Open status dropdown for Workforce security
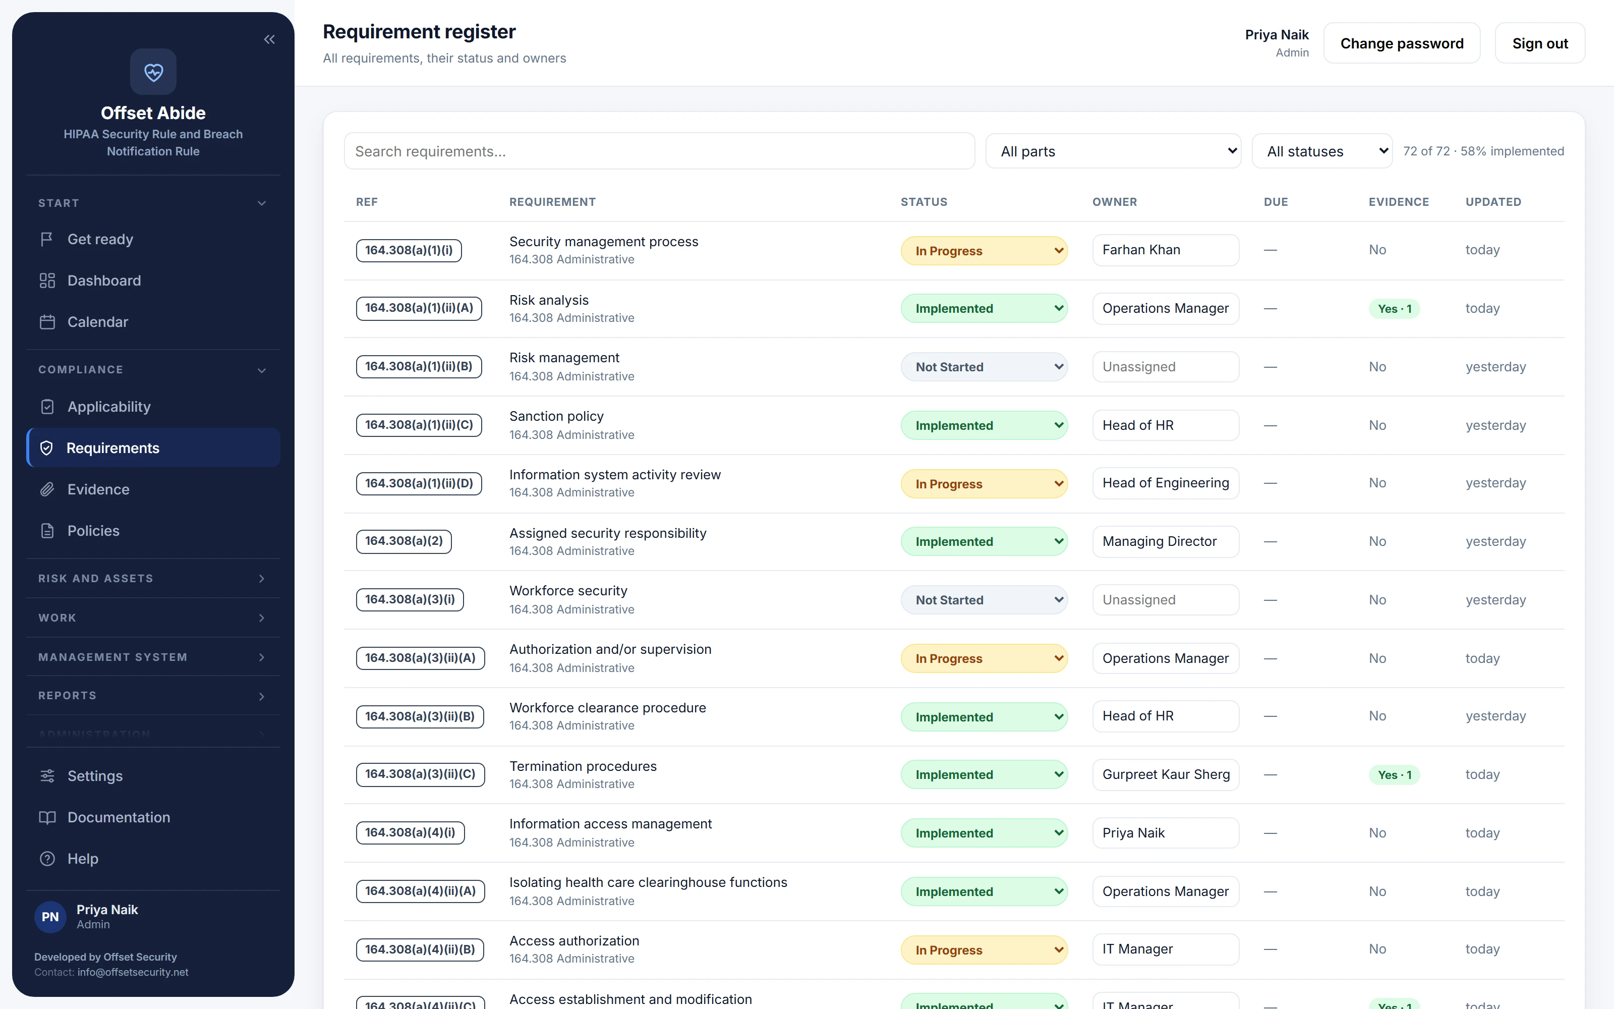 click(984, 599)
